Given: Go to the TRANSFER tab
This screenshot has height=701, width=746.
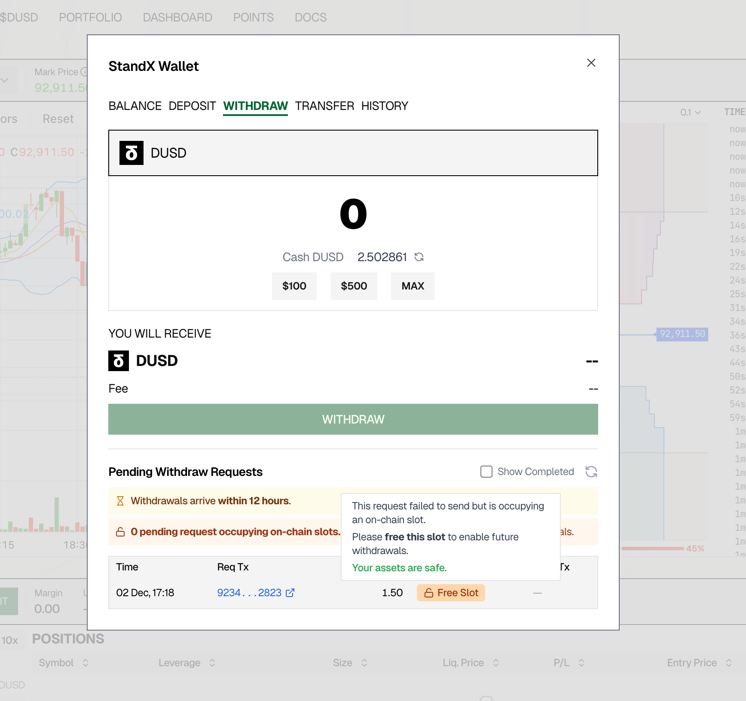Looking at the screenshot, I should 324,106.
